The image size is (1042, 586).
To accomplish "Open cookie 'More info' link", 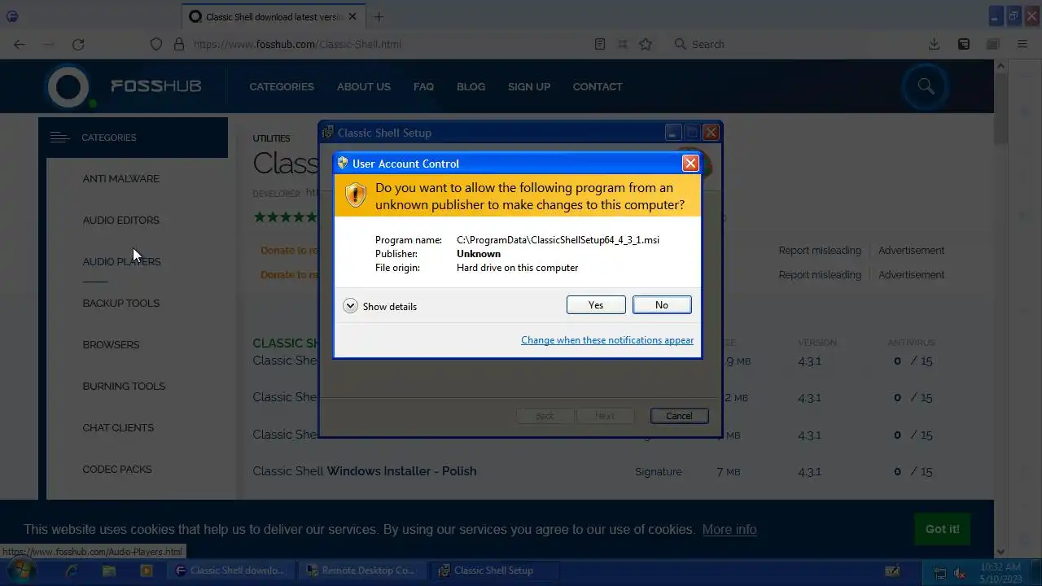I will tap(729, 529).
